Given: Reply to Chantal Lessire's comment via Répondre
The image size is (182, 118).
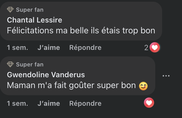Looking at the screenshot, I should (85, 48).
